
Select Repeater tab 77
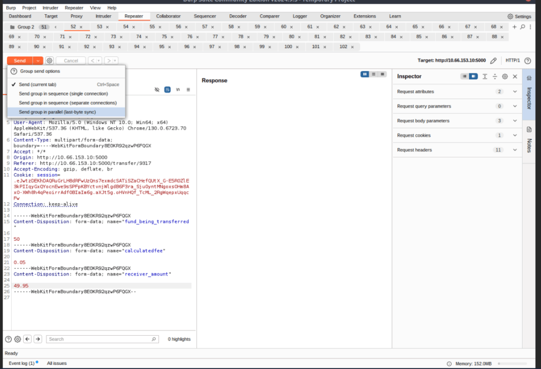click(x=216, y=36)
